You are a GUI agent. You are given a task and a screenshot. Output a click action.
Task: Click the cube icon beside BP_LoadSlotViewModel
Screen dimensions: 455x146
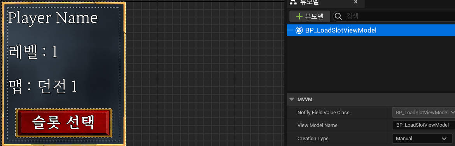pyautogui.click(x=299, y=30)
